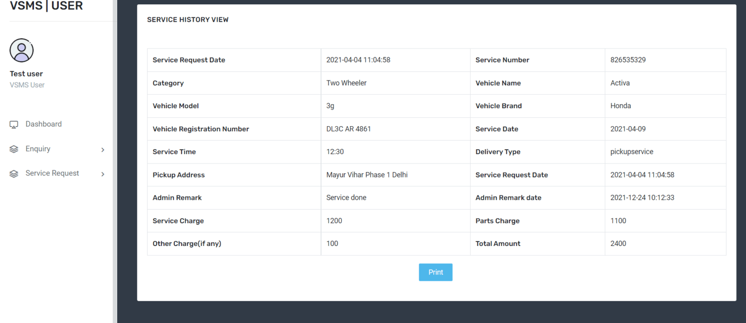The image size is (746, 323).
Task: Click the Dashboard monitor icon
Action: click(x=14, y=124)
